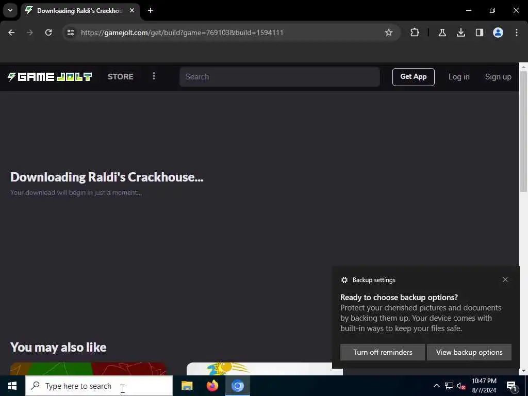Open the taskbar clock and date
Screen dimensions: 528x396
tap(484, 386)
